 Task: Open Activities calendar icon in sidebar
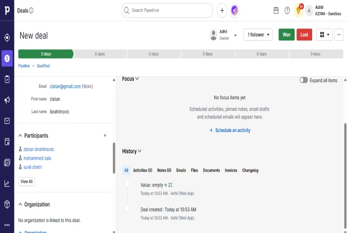[x=7, y=142]
